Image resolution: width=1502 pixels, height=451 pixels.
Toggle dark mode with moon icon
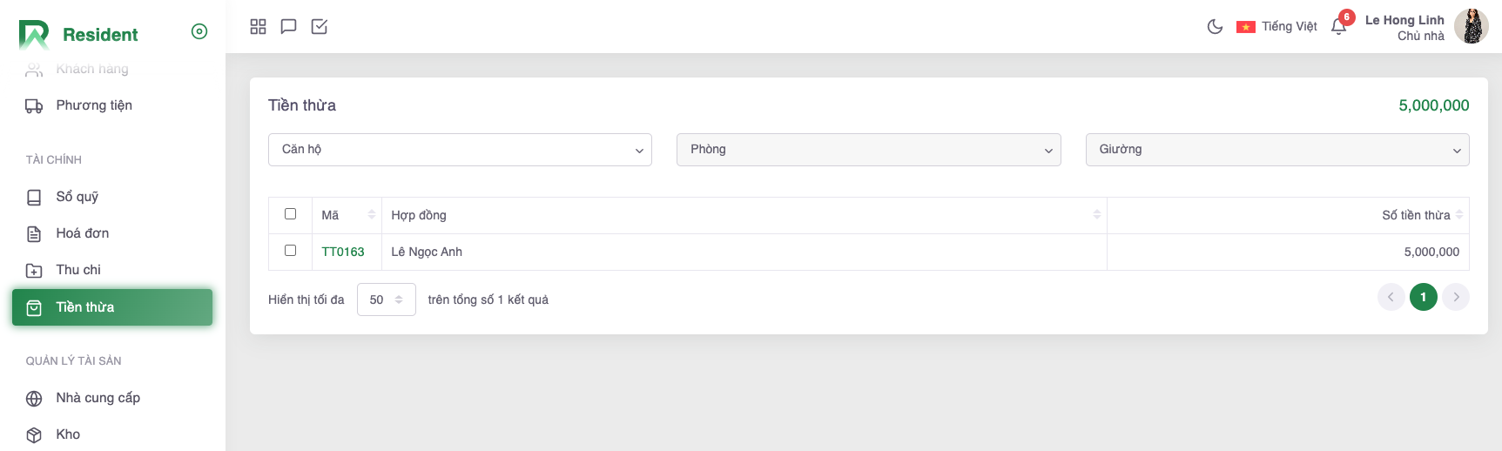click(1215, 27)
